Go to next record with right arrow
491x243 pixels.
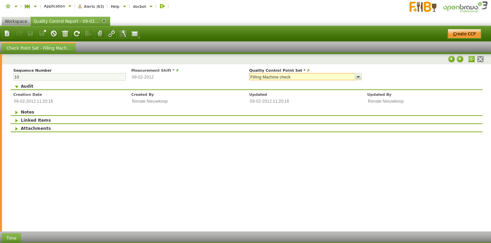click(460, 59)
